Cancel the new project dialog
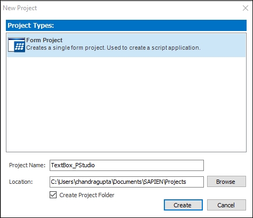This screenshot has height=218, width=253. [226, 205]
